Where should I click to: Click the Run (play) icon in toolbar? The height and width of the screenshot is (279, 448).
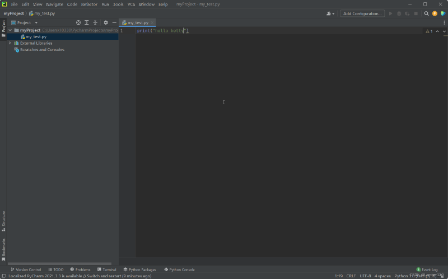[390, 13]
